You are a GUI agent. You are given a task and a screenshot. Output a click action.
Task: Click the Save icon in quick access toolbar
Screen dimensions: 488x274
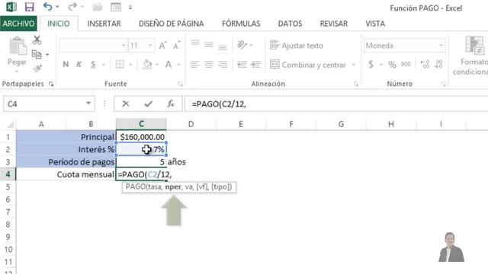29,7
